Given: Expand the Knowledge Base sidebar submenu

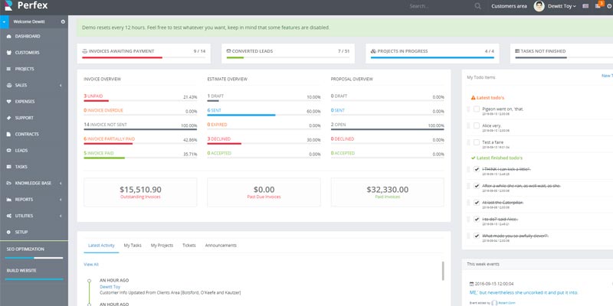Looking at the screenshot, I should 61,184.
